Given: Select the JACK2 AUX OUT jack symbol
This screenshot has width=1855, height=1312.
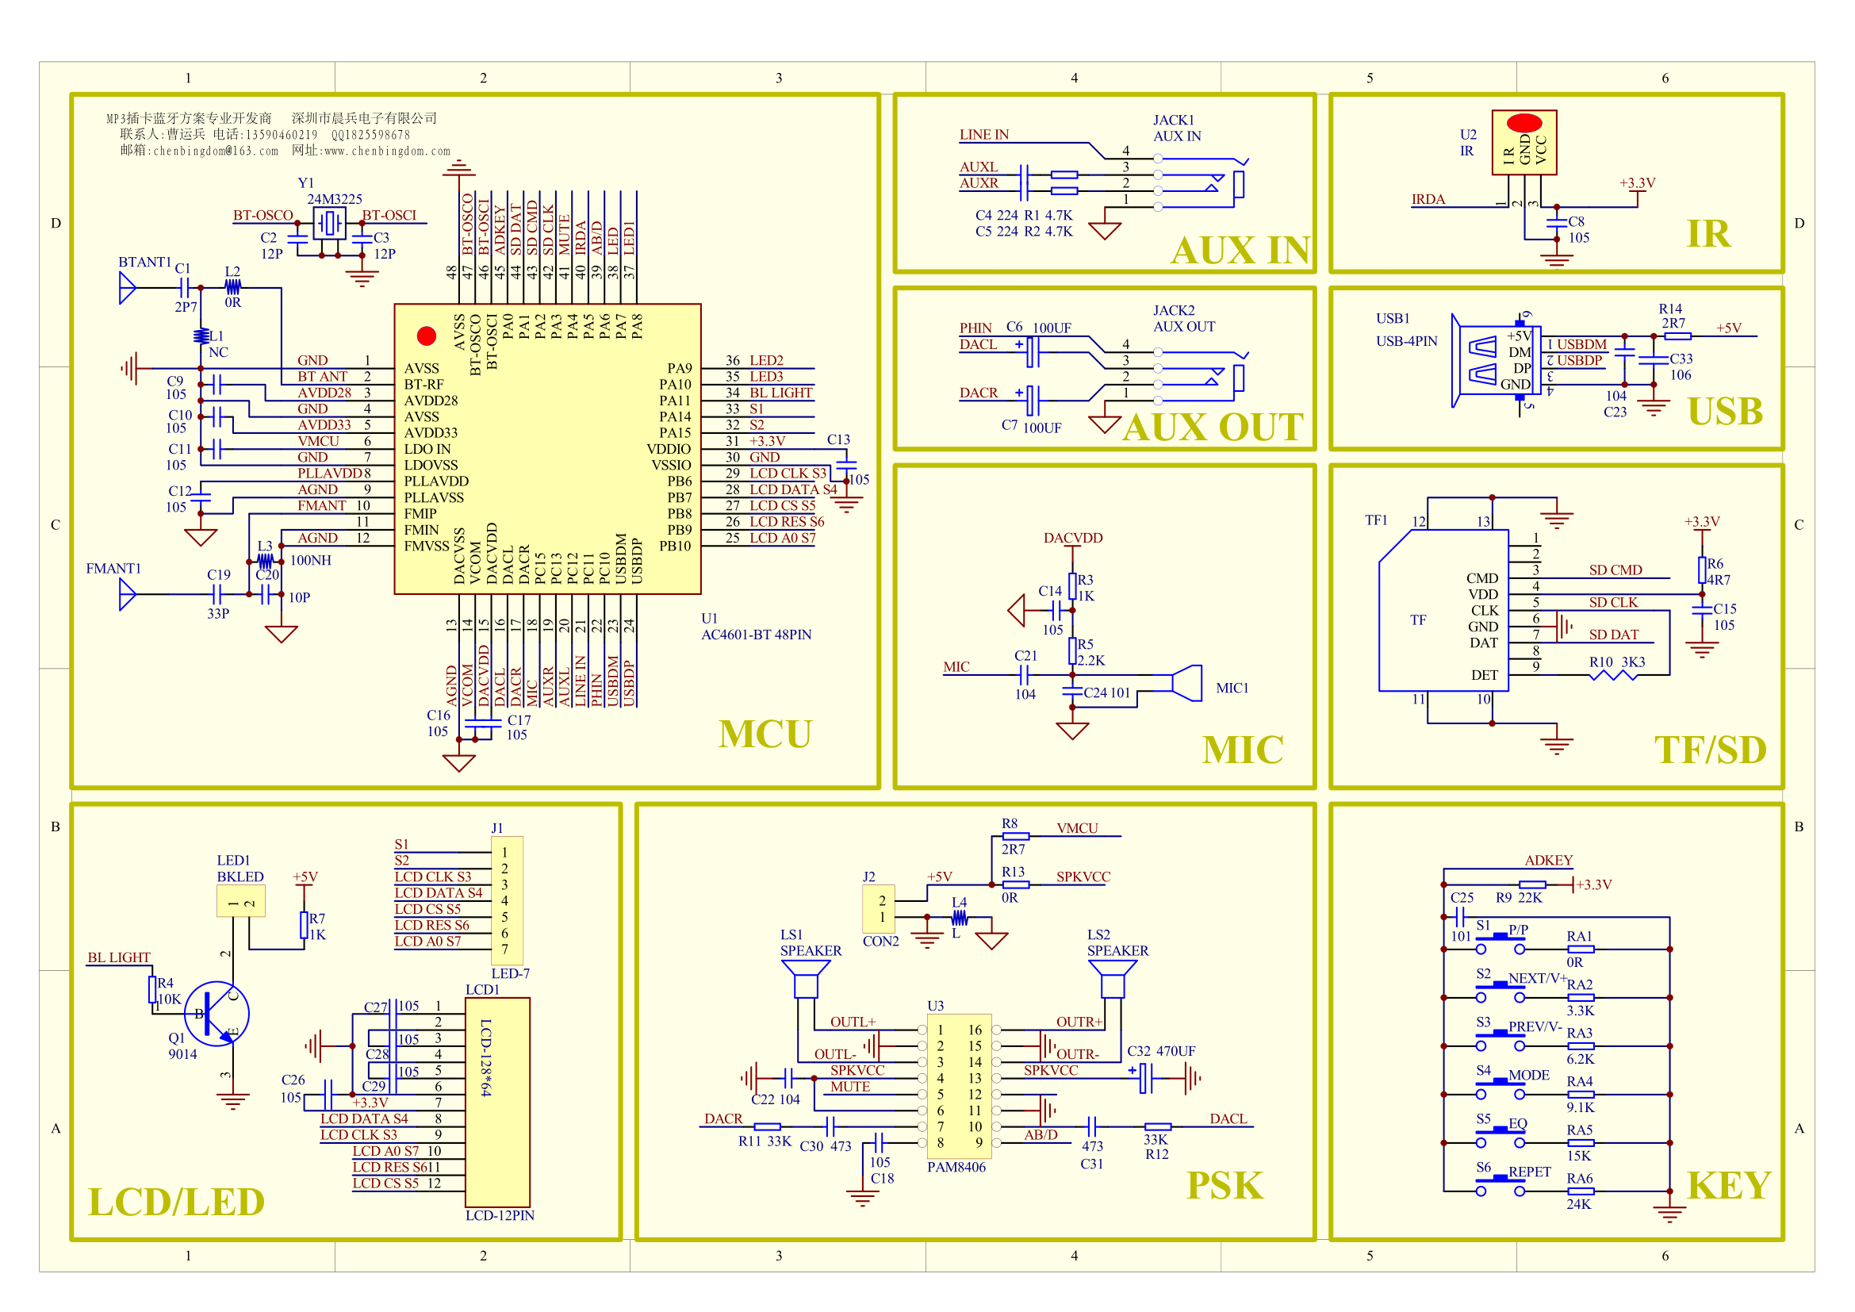Looking at the screenshot, I should 1202,377.
